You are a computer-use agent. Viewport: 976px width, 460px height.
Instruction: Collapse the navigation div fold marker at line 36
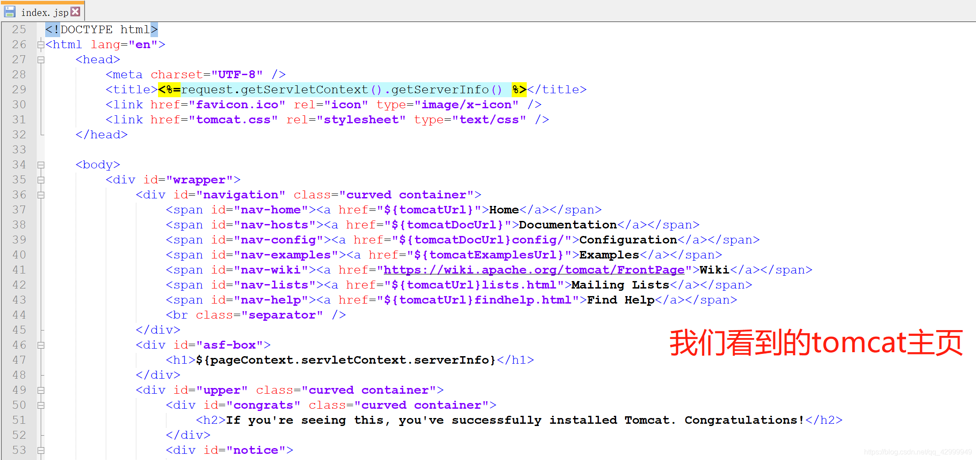tap(41, 195)
